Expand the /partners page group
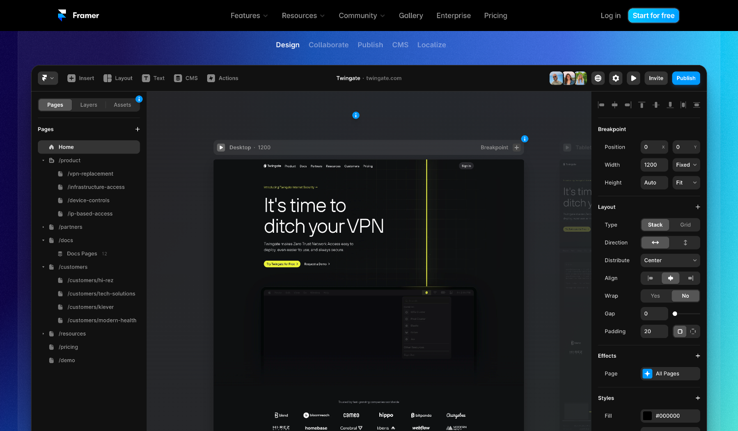Image resolution: width=738 pixels, height=431 pixels. pyautogui.click(x=43, y=227)
